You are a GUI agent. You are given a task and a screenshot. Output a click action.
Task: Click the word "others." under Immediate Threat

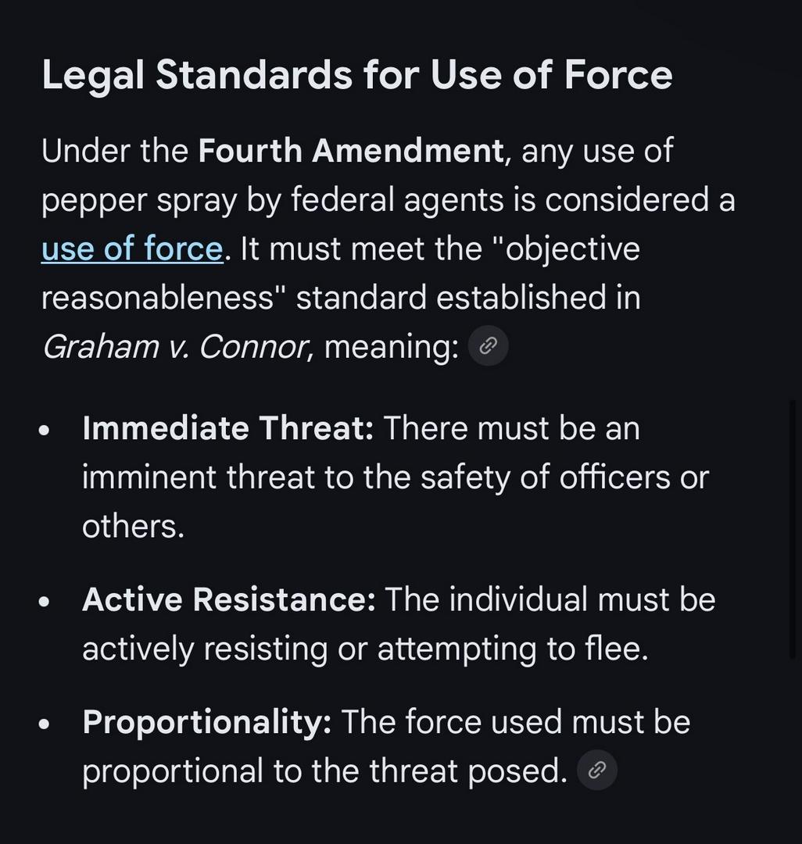pyautogui.click(x=133, y=527)
